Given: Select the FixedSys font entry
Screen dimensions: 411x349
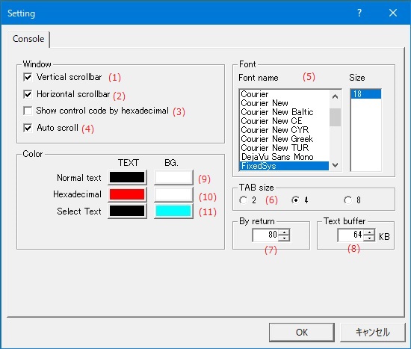Looking at the screenshot, I should [x=285, y=166].
